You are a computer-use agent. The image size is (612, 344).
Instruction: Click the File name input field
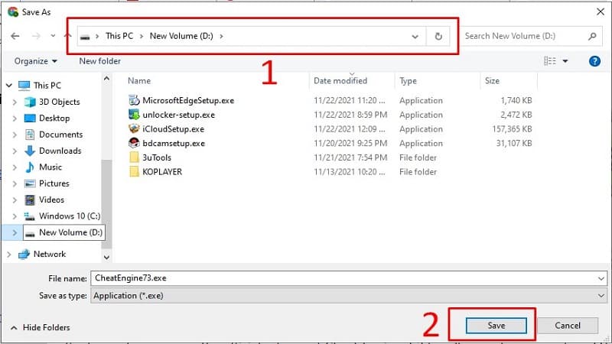[344, 279]
